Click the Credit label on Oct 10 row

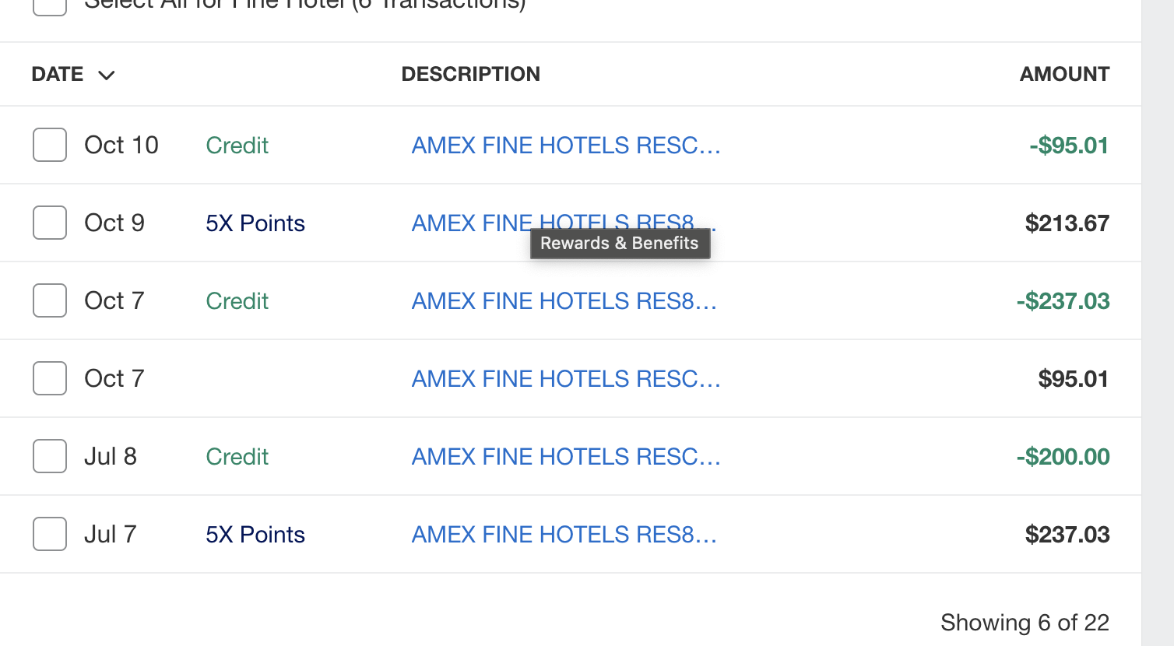point(237,146)
